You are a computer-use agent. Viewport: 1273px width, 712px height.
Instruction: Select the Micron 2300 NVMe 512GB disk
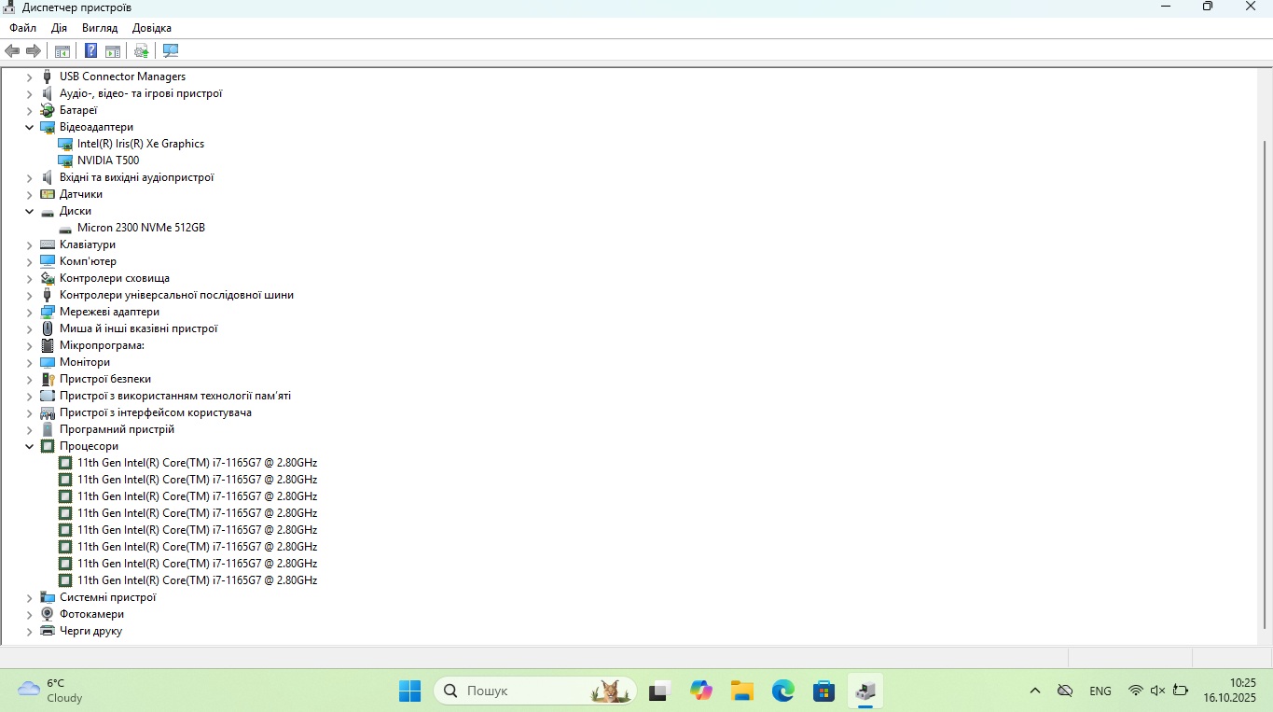tap(140, 228)
